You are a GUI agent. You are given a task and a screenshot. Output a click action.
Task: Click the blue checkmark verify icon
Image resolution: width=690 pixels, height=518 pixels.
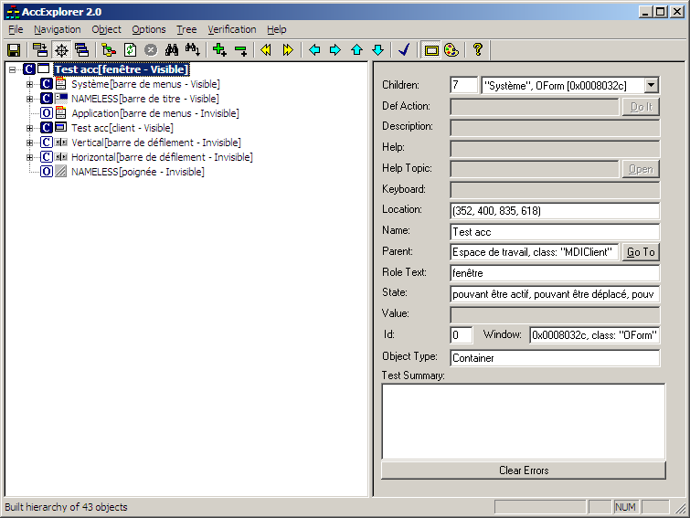point(404,50)
